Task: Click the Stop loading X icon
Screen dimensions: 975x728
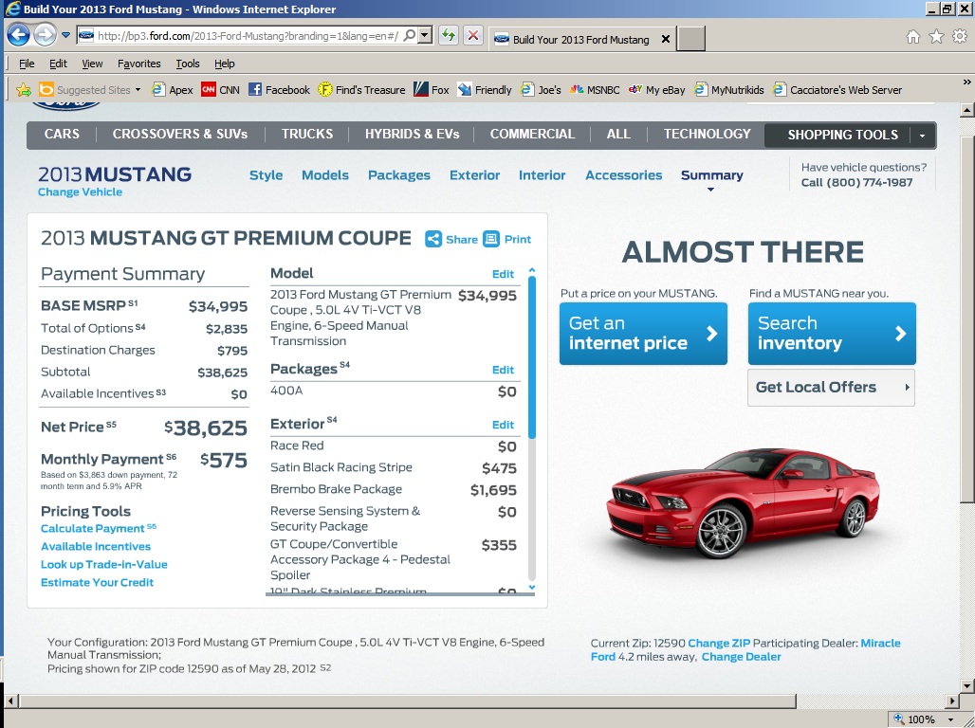Action: tap(472, 36)
